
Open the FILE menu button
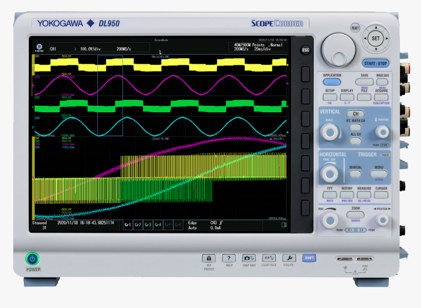[x=364, y=97]
